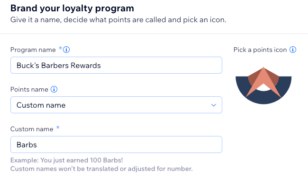
Task: Click the Program name field label
Action: 33,50
